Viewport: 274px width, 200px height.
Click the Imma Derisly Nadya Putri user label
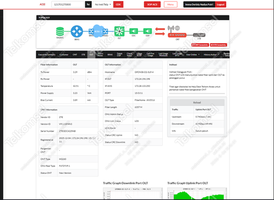tap(199, 4)
